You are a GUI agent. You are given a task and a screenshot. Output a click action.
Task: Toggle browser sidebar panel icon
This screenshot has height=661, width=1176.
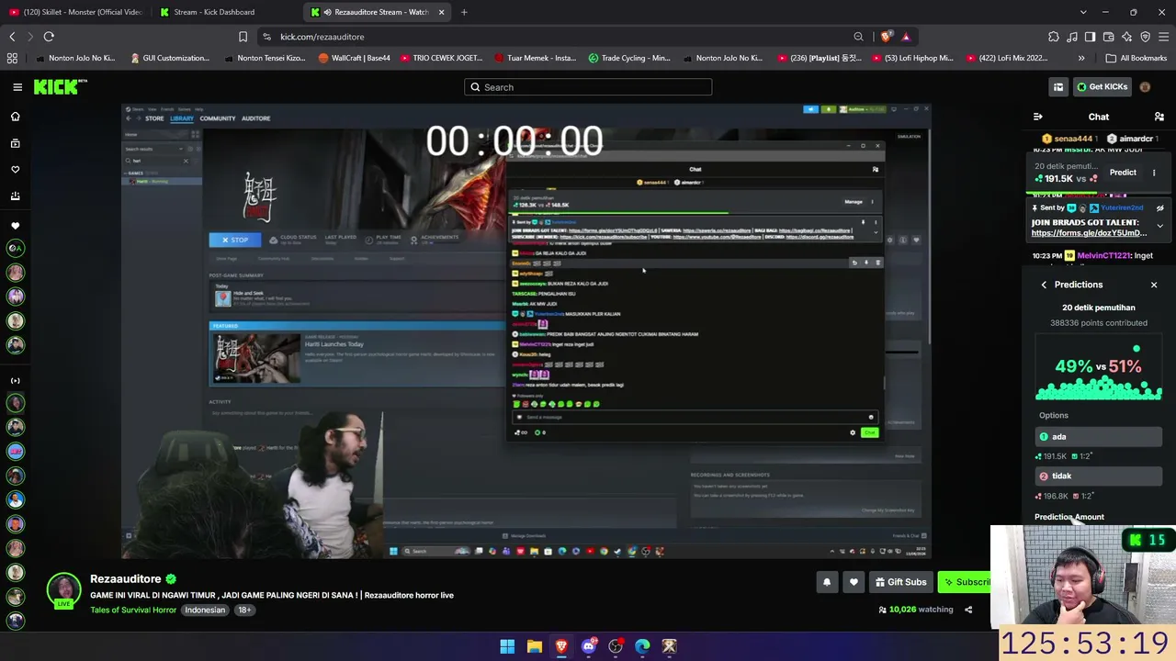click(x=1090, y=37)
